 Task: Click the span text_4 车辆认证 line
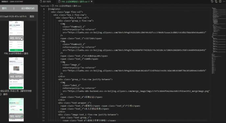(x=81, y=97)
